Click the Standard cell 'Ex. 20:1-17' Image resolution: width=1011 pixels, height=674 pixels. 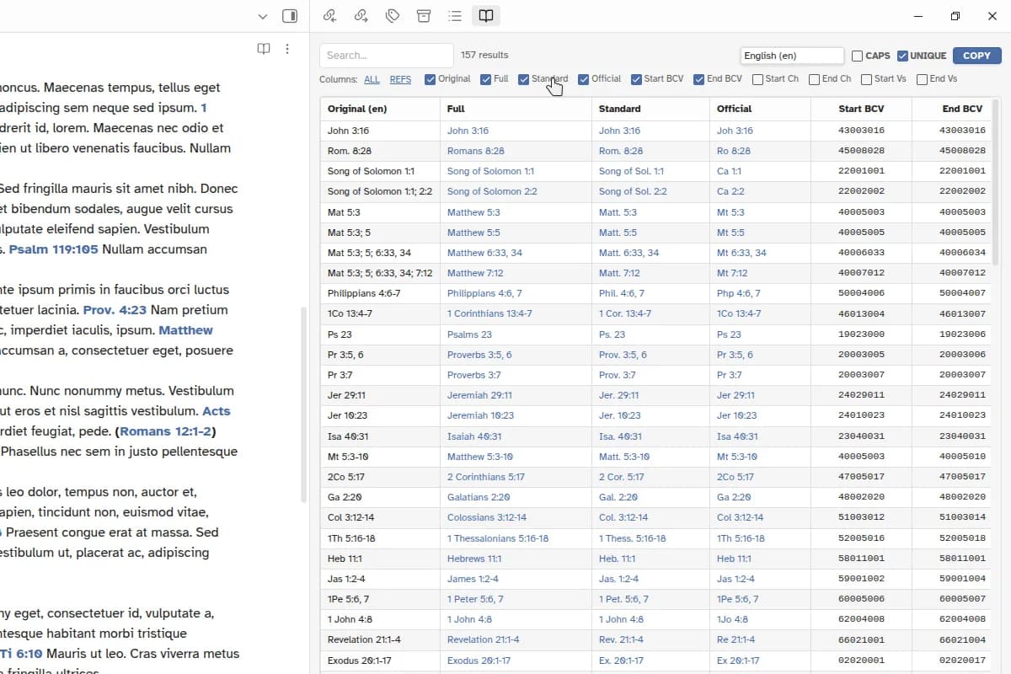tap(621, 661)
